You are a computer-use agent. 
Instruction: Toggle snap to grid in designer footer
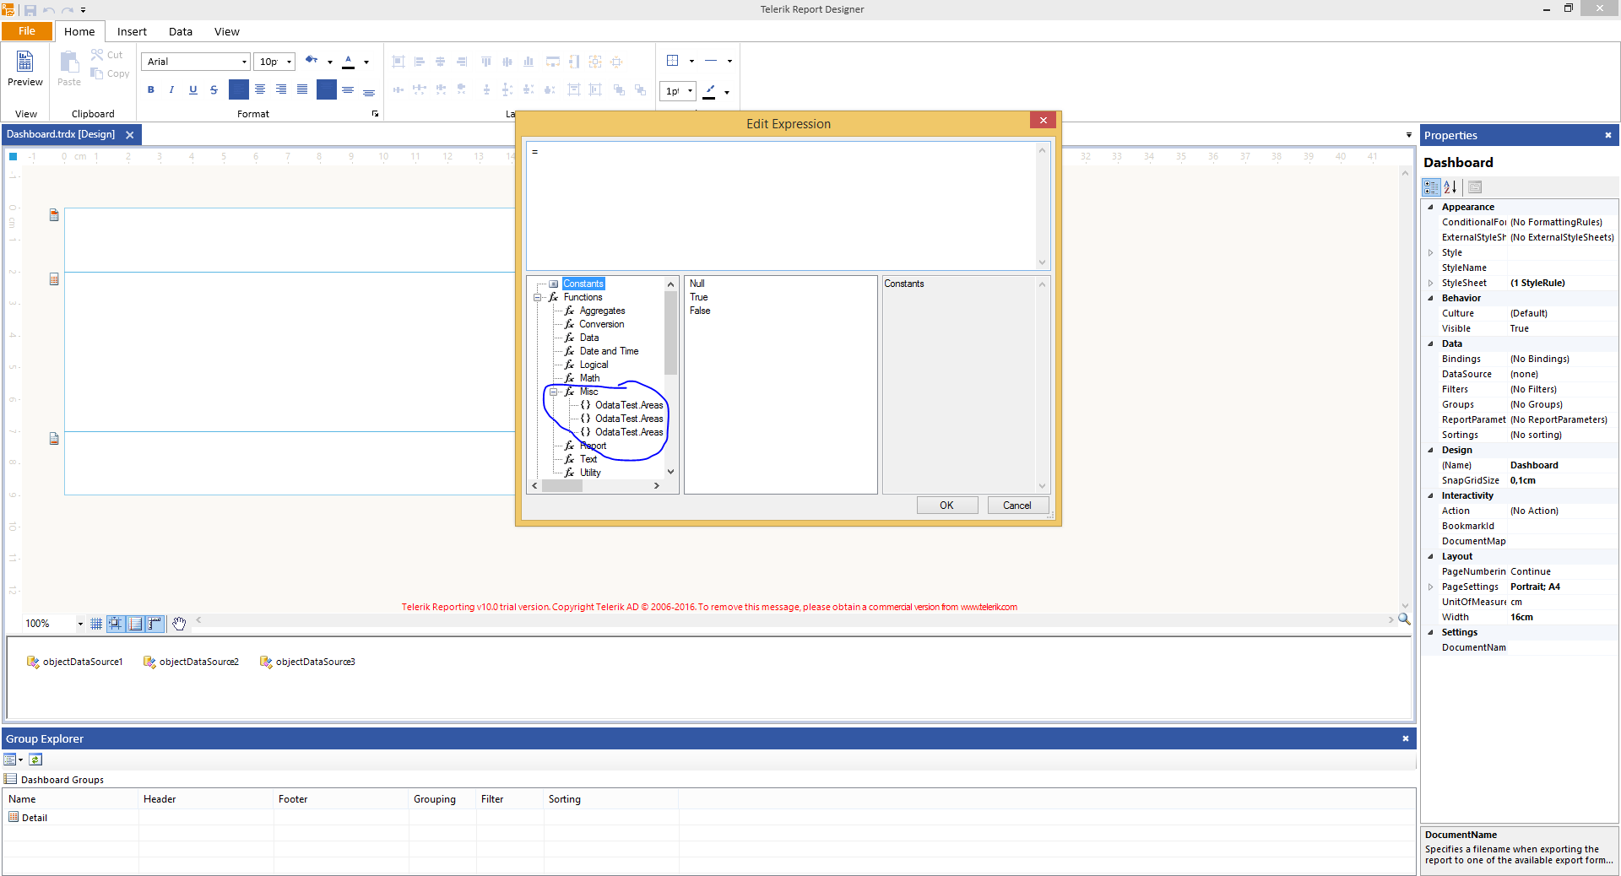(116, 624)
